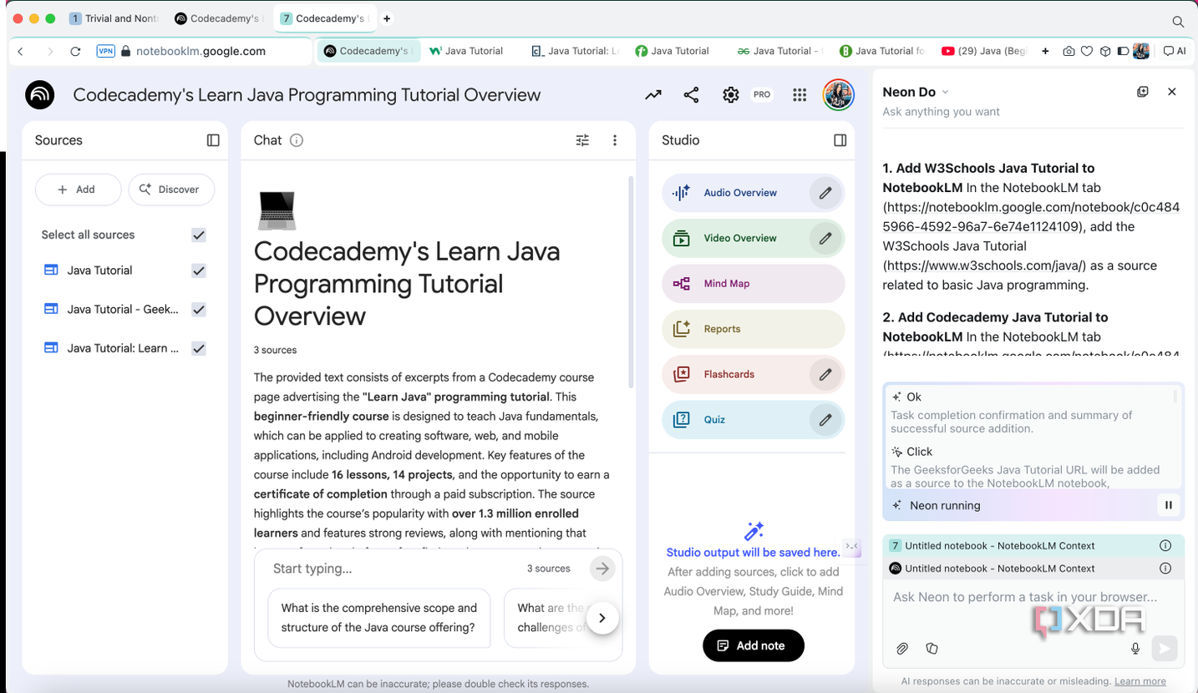Viewport: 1198px width, 693px height.
Task: Switch to W3Schools Java Tutorial tab
Action: [x=466, y=51]
